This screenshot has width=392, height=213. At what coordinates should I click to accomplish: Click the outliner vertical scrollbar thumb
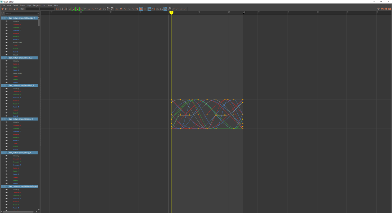click(39, 22)
